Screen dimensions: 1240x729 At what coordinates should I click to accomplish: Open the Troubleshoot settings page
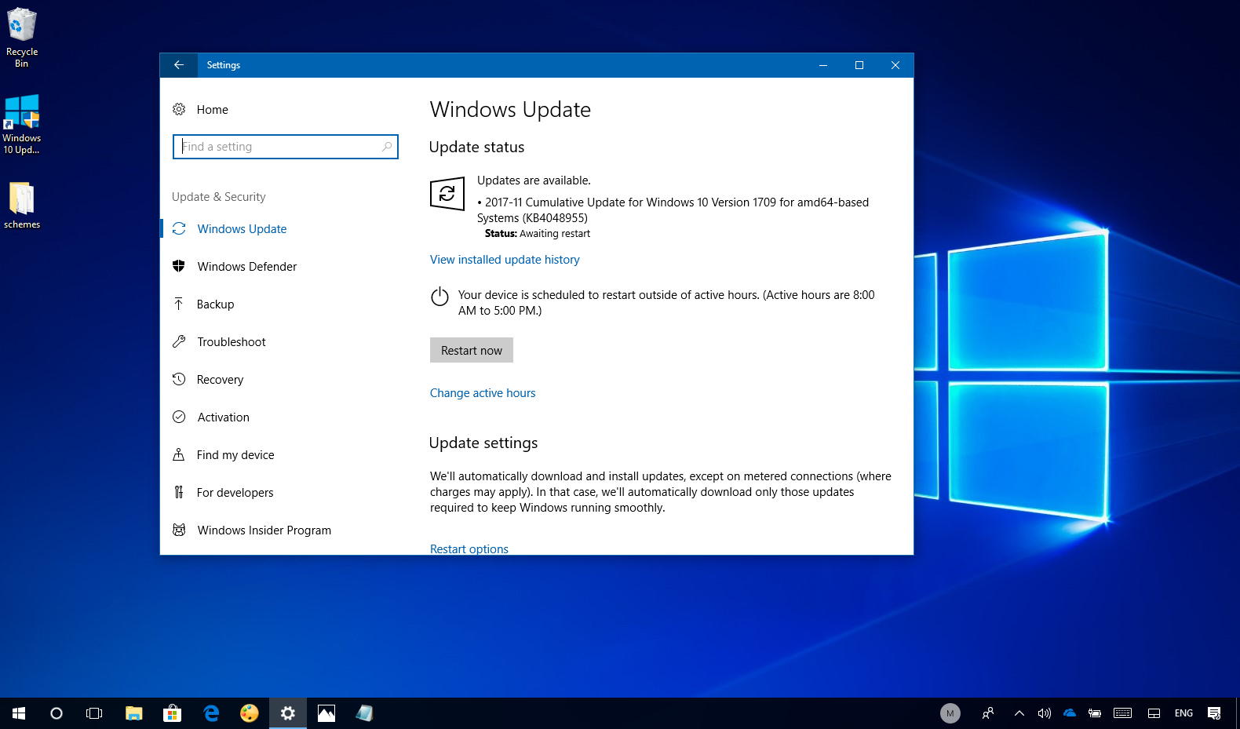click(x=231, y=342)
